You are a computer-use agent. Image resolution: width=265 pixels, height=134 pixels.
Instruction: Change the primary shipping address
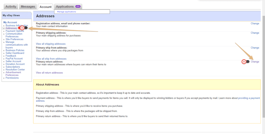[x=255, y=33]
